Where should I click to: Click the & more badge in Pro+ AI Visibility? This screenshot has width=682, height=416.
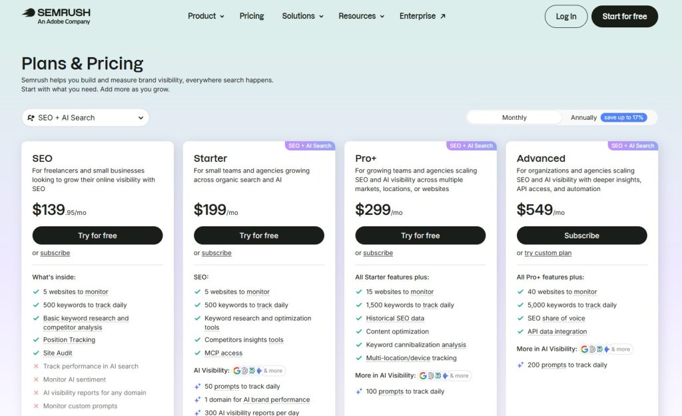[x=460, y=375]
